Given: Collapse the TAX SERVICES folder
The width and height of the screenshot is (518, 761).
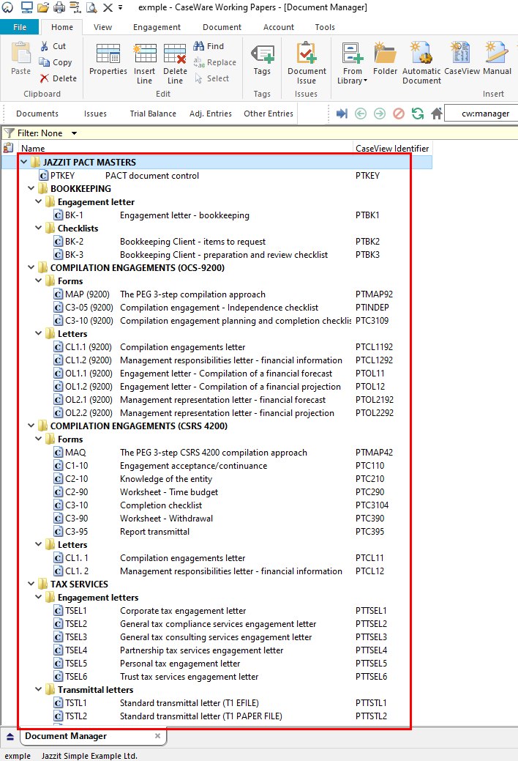Looking at the screenshot, I should [31, 584].
